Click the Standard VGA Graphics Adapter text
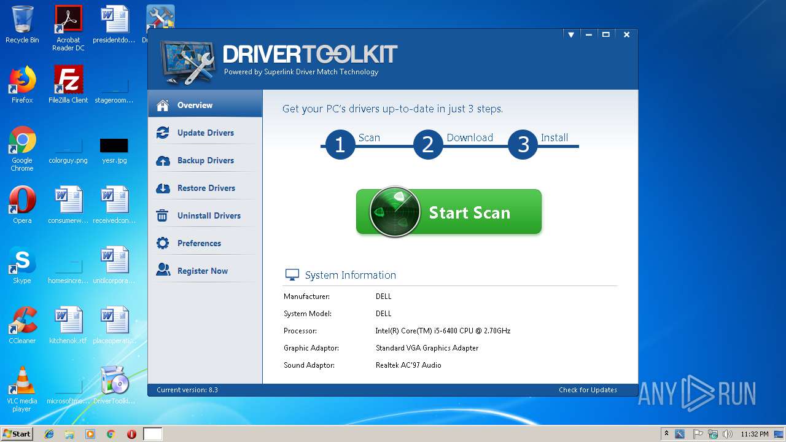786x442 pixels. (427, 348)
